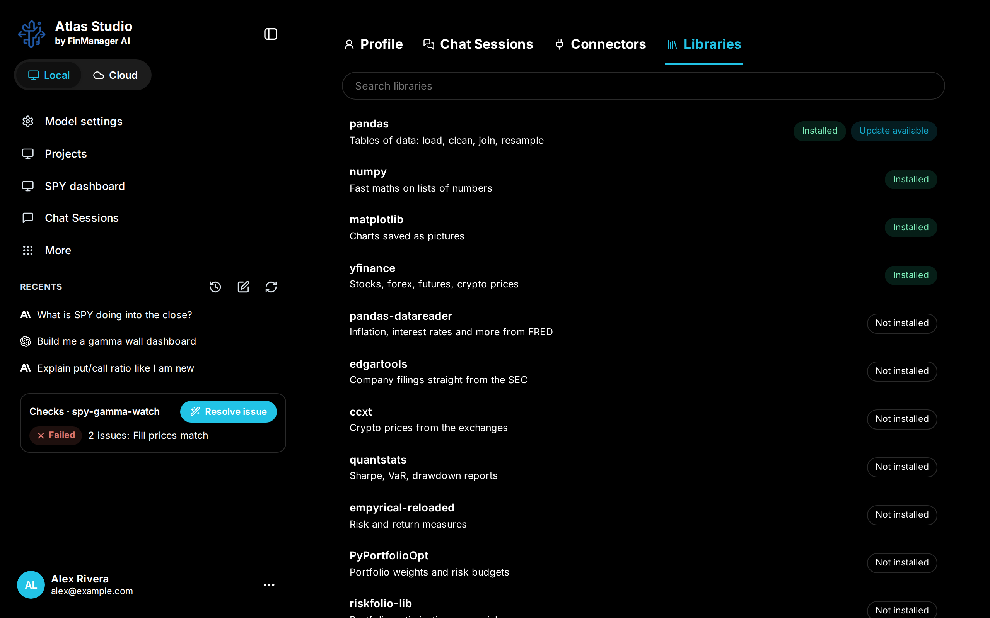Click Installed badge for pandas

pos(819,131)
